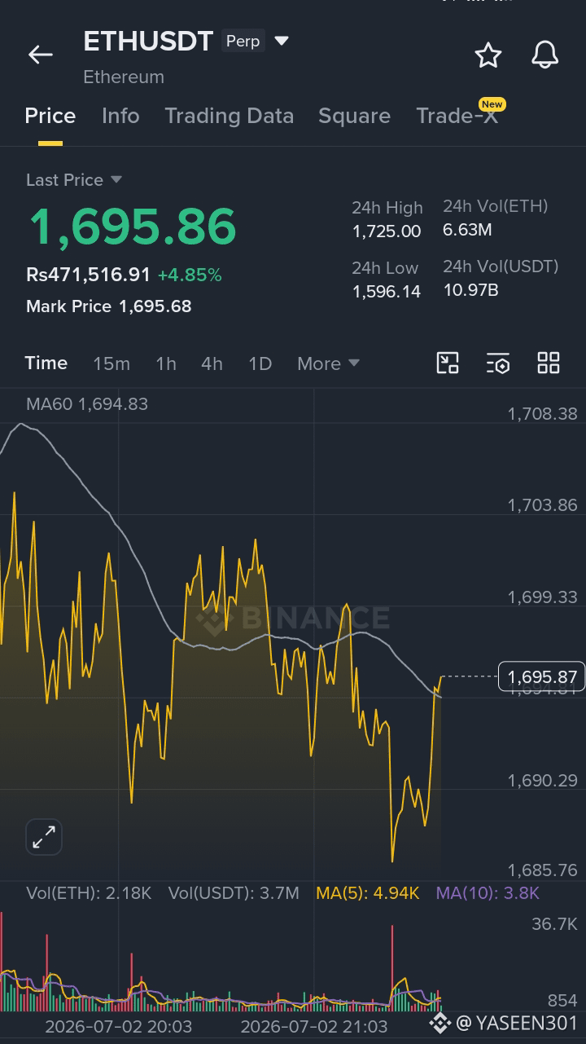The image size is (586, 1044).
Task: Tap the MA(5): 4.94K volume label
Action: [368, 893]
